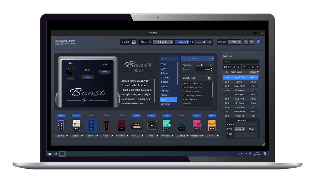
Task: Open the wrench settings icon
Action: (251, 42)
